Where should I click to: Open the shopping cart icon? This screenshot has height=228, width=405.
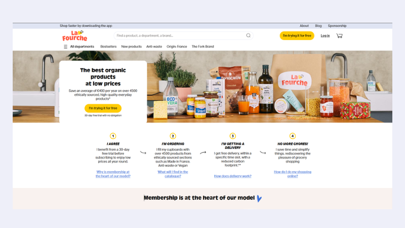pos(339,35)
